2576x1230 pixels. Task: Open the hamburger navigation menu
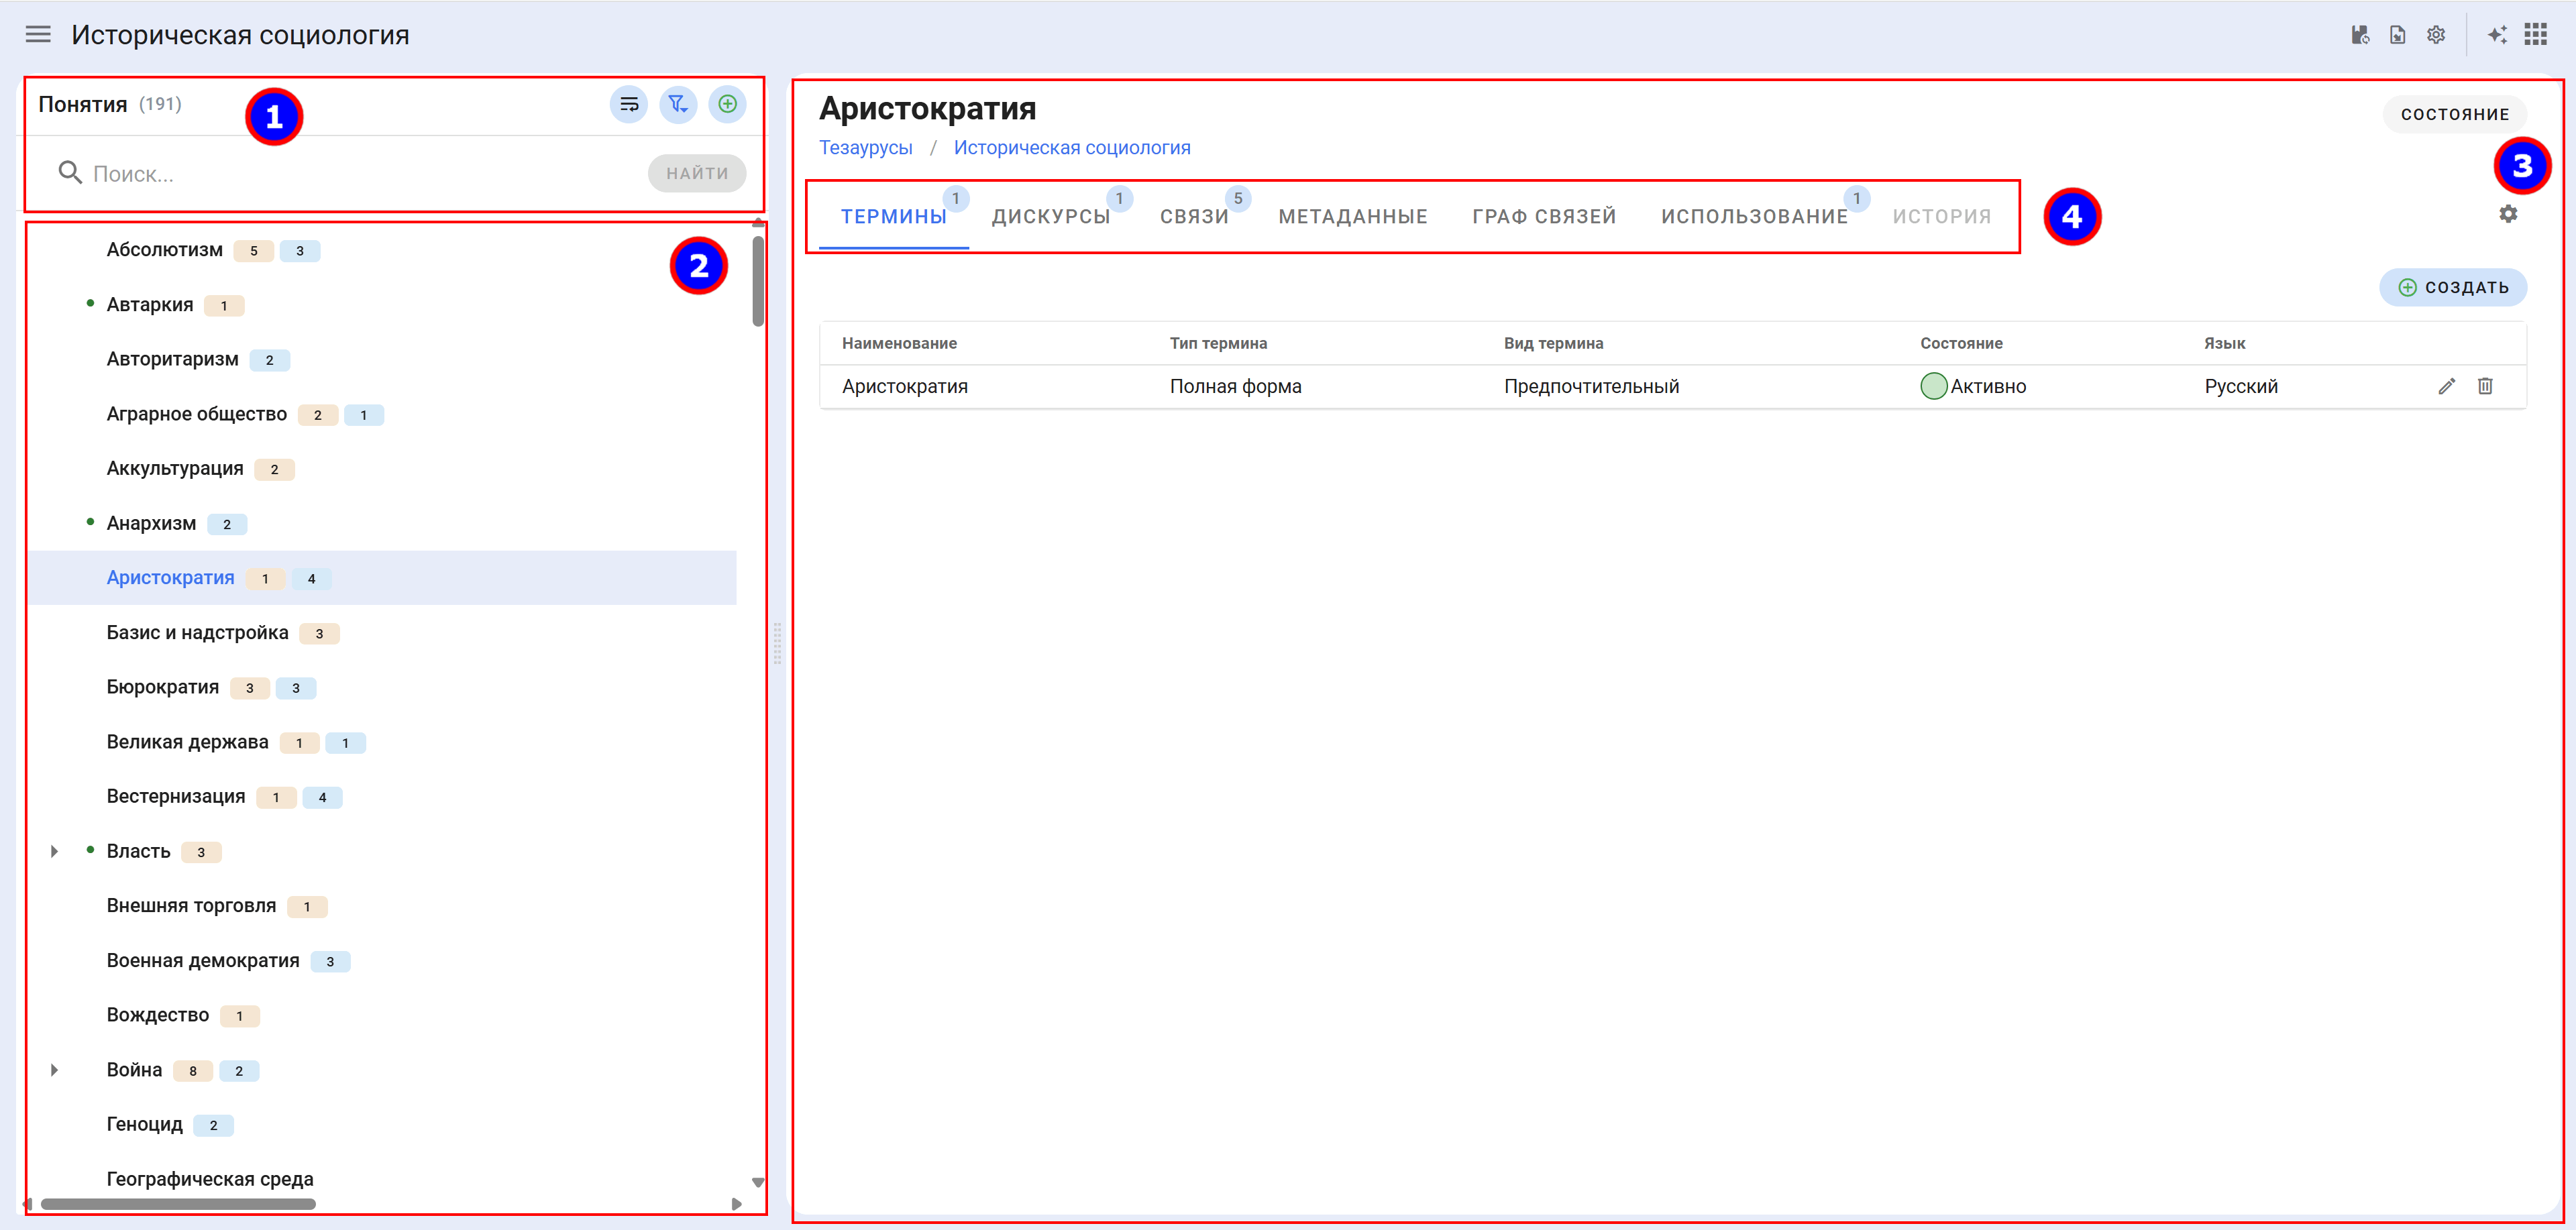tap(38, 35)
